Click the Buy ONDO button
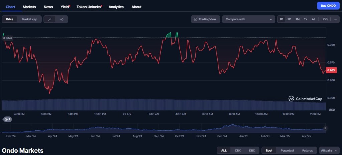The height and width of the screenshot is (155, 342). (328, 6)
